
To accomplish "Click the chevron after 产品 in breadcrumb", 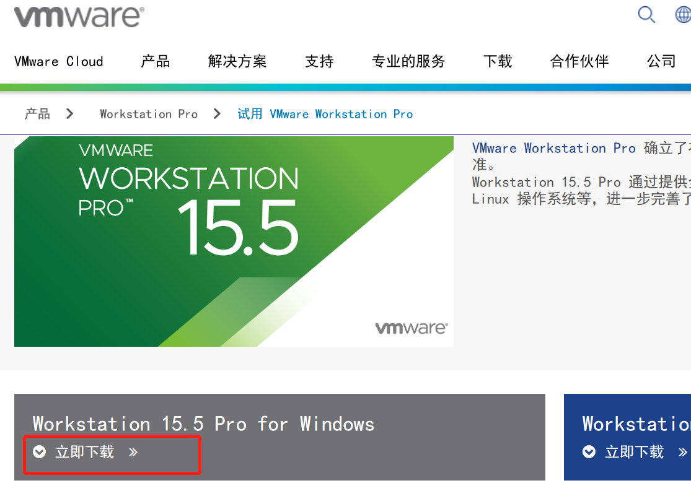I will click(69, 113).
